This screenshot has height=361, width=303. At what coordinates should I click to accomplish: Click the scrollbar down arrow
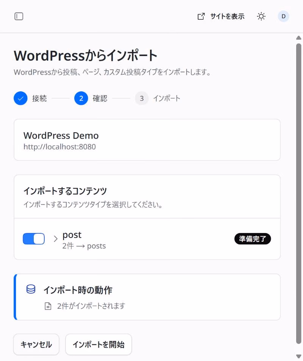point(298,356)
